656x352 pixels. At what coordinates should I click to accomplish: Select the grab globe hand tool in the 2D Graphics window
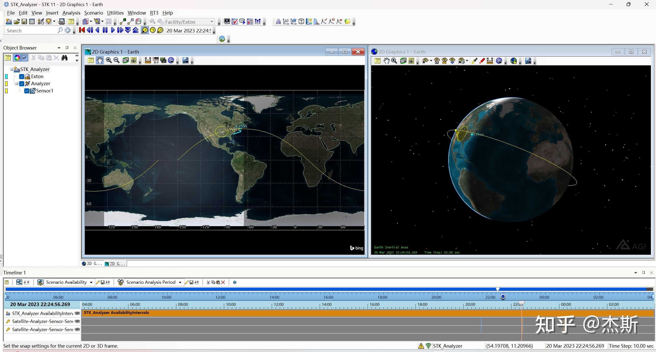[x=100, y=60]
